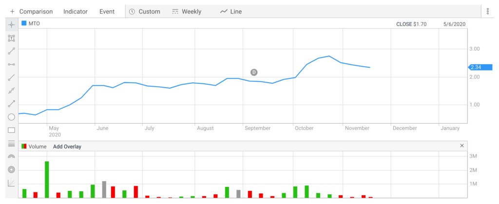Click the tall grey volume bar in June
This screenshot has width=499, height=204.
pyautogui.click(x=104, y=189)
